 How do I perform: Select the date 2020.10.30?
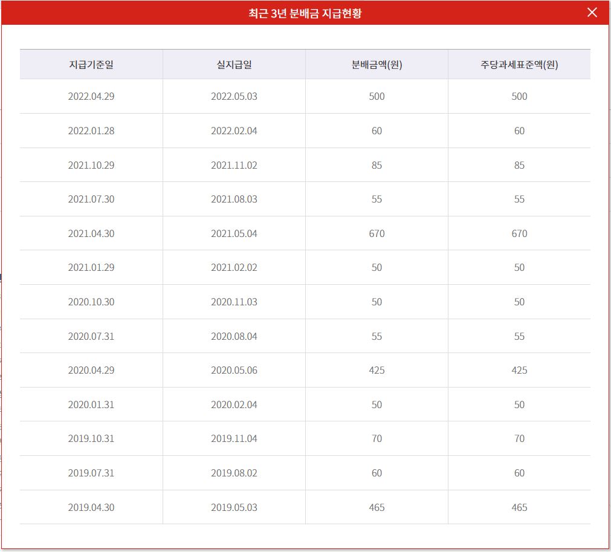point(91,302)
